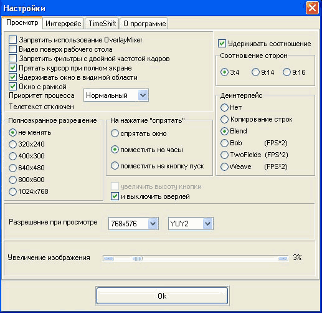This screenshot has width=322, height=313.
Task: Click the Телетекст отключен label
Action: [41, 107]
